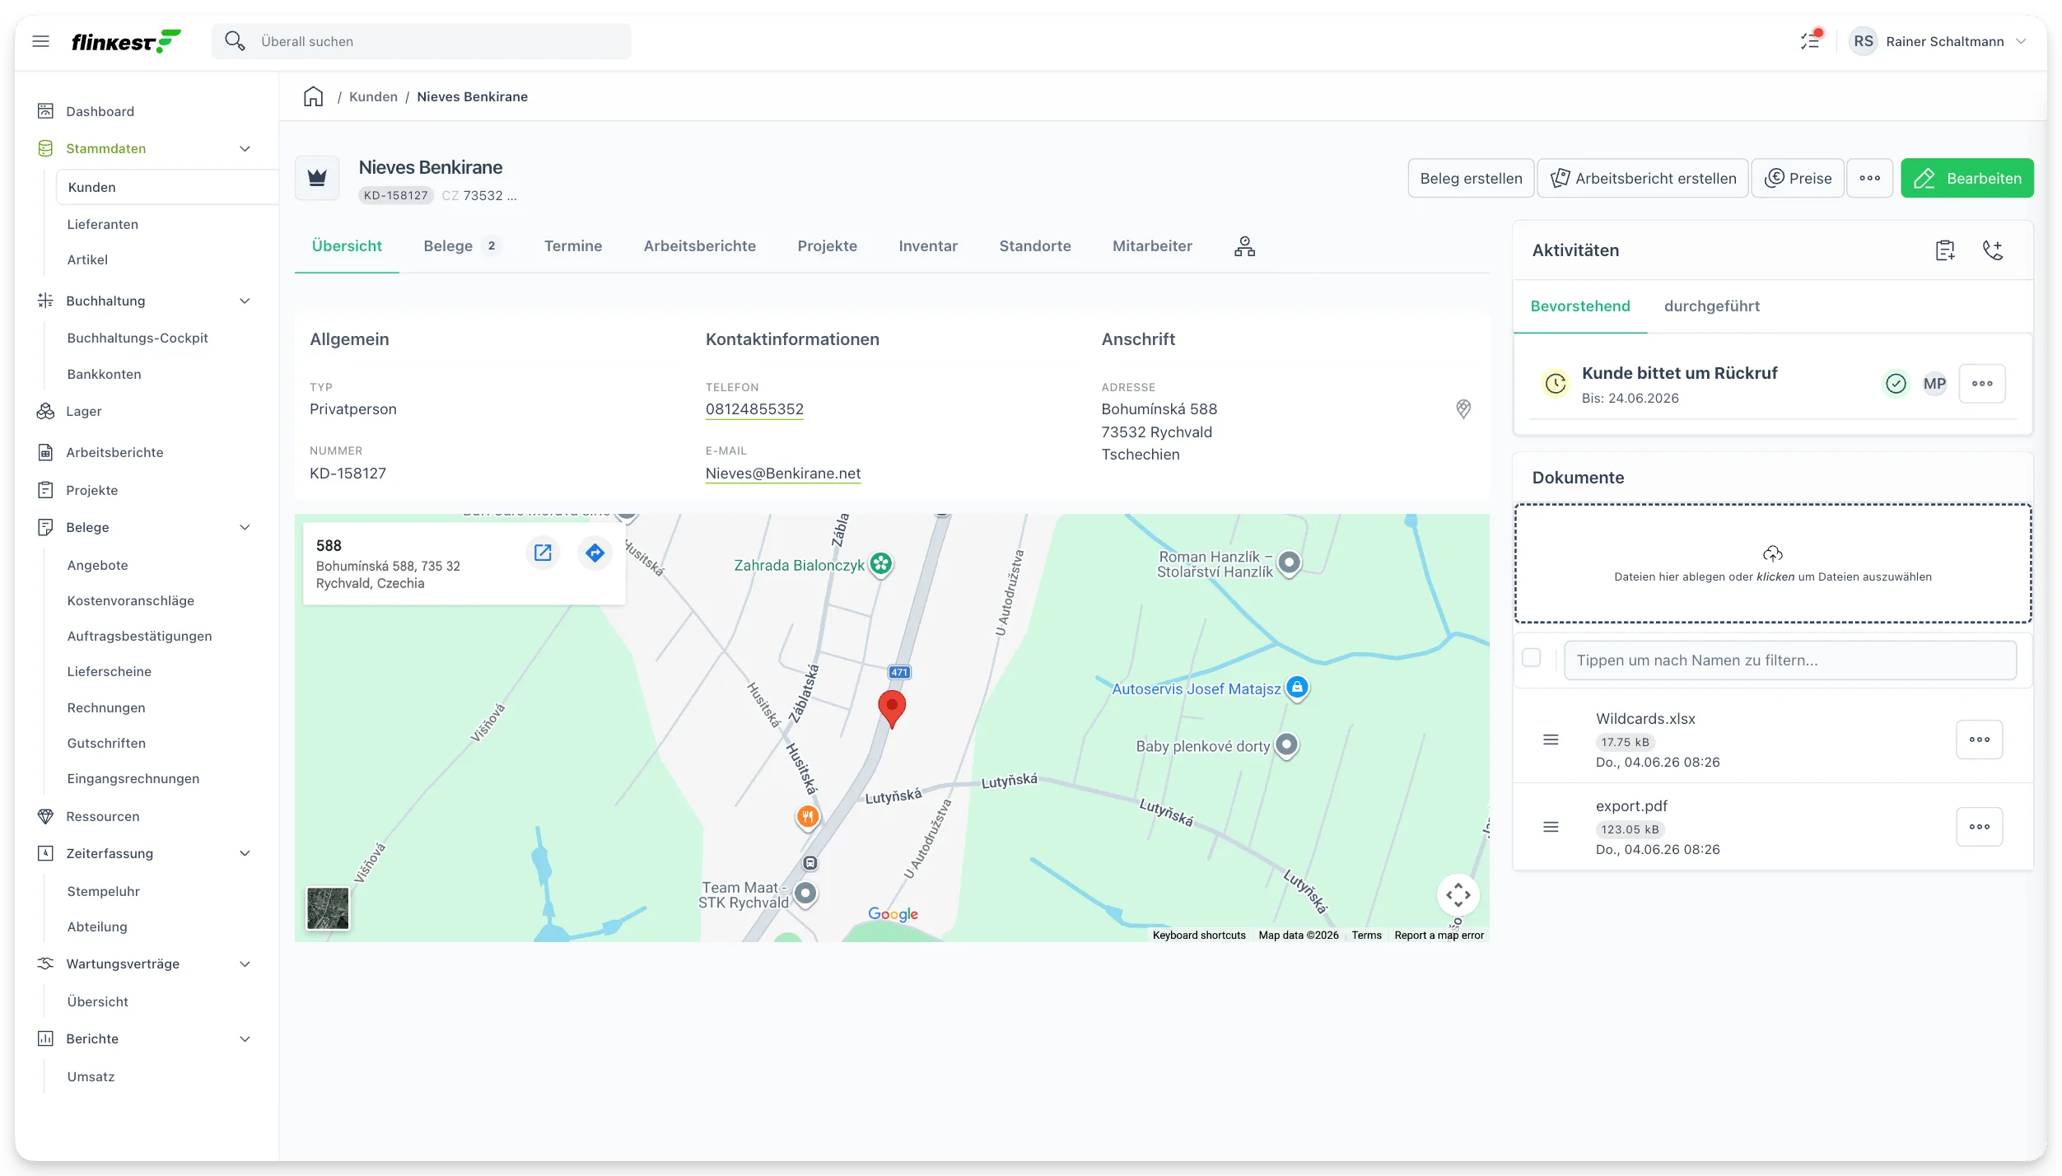The height and width of the screenshot is (1176, 2062).
Task: Grab the Wildcards.xlsx drag handle
Action: coord(1551,740)
